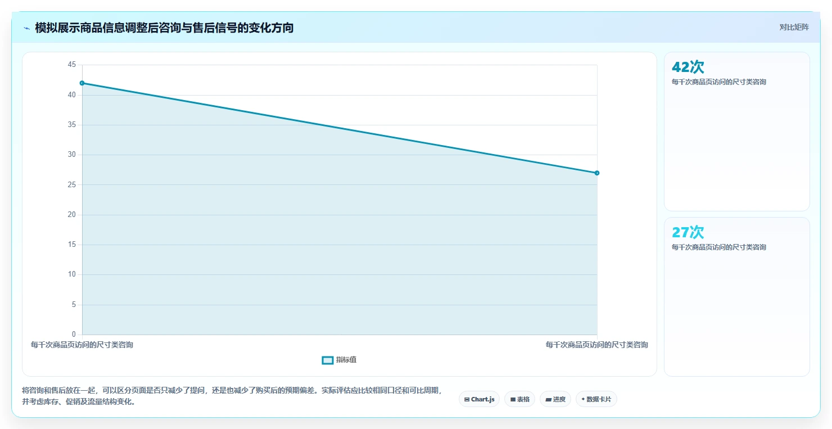Image resolution: width=832 pixels, height=429 pixels.
Task: Click the lightning icon beside the title
Action: pos(27,28)
